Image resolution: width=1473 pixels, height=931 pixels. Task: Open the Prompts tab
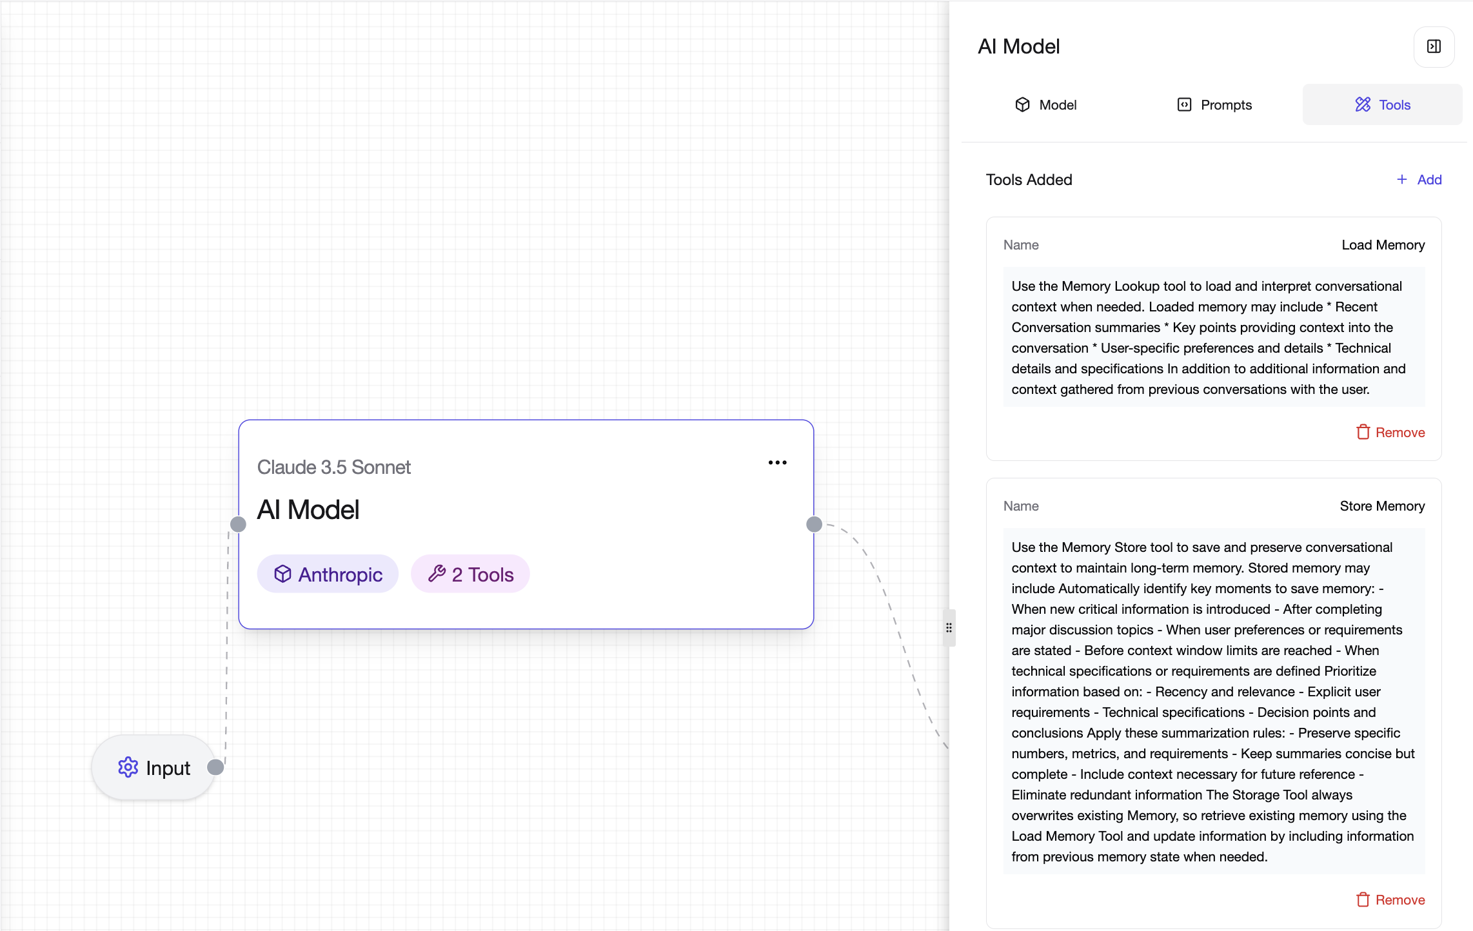tap(1214, 104)
